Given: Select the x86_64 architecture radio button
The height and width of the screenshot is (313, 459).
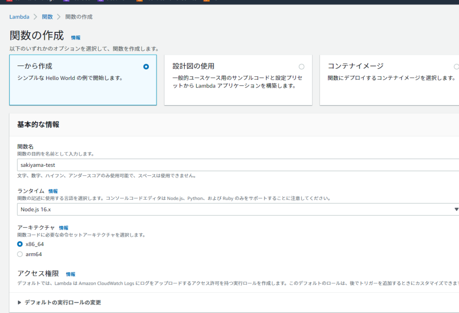Looking at the screenshot, I should (20, 244).
